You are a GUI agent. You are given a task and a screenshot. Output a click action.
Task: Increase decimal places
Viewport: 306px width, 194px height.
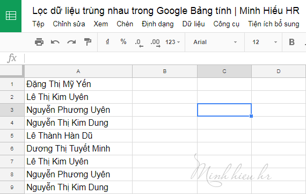(x=155, y=42)
